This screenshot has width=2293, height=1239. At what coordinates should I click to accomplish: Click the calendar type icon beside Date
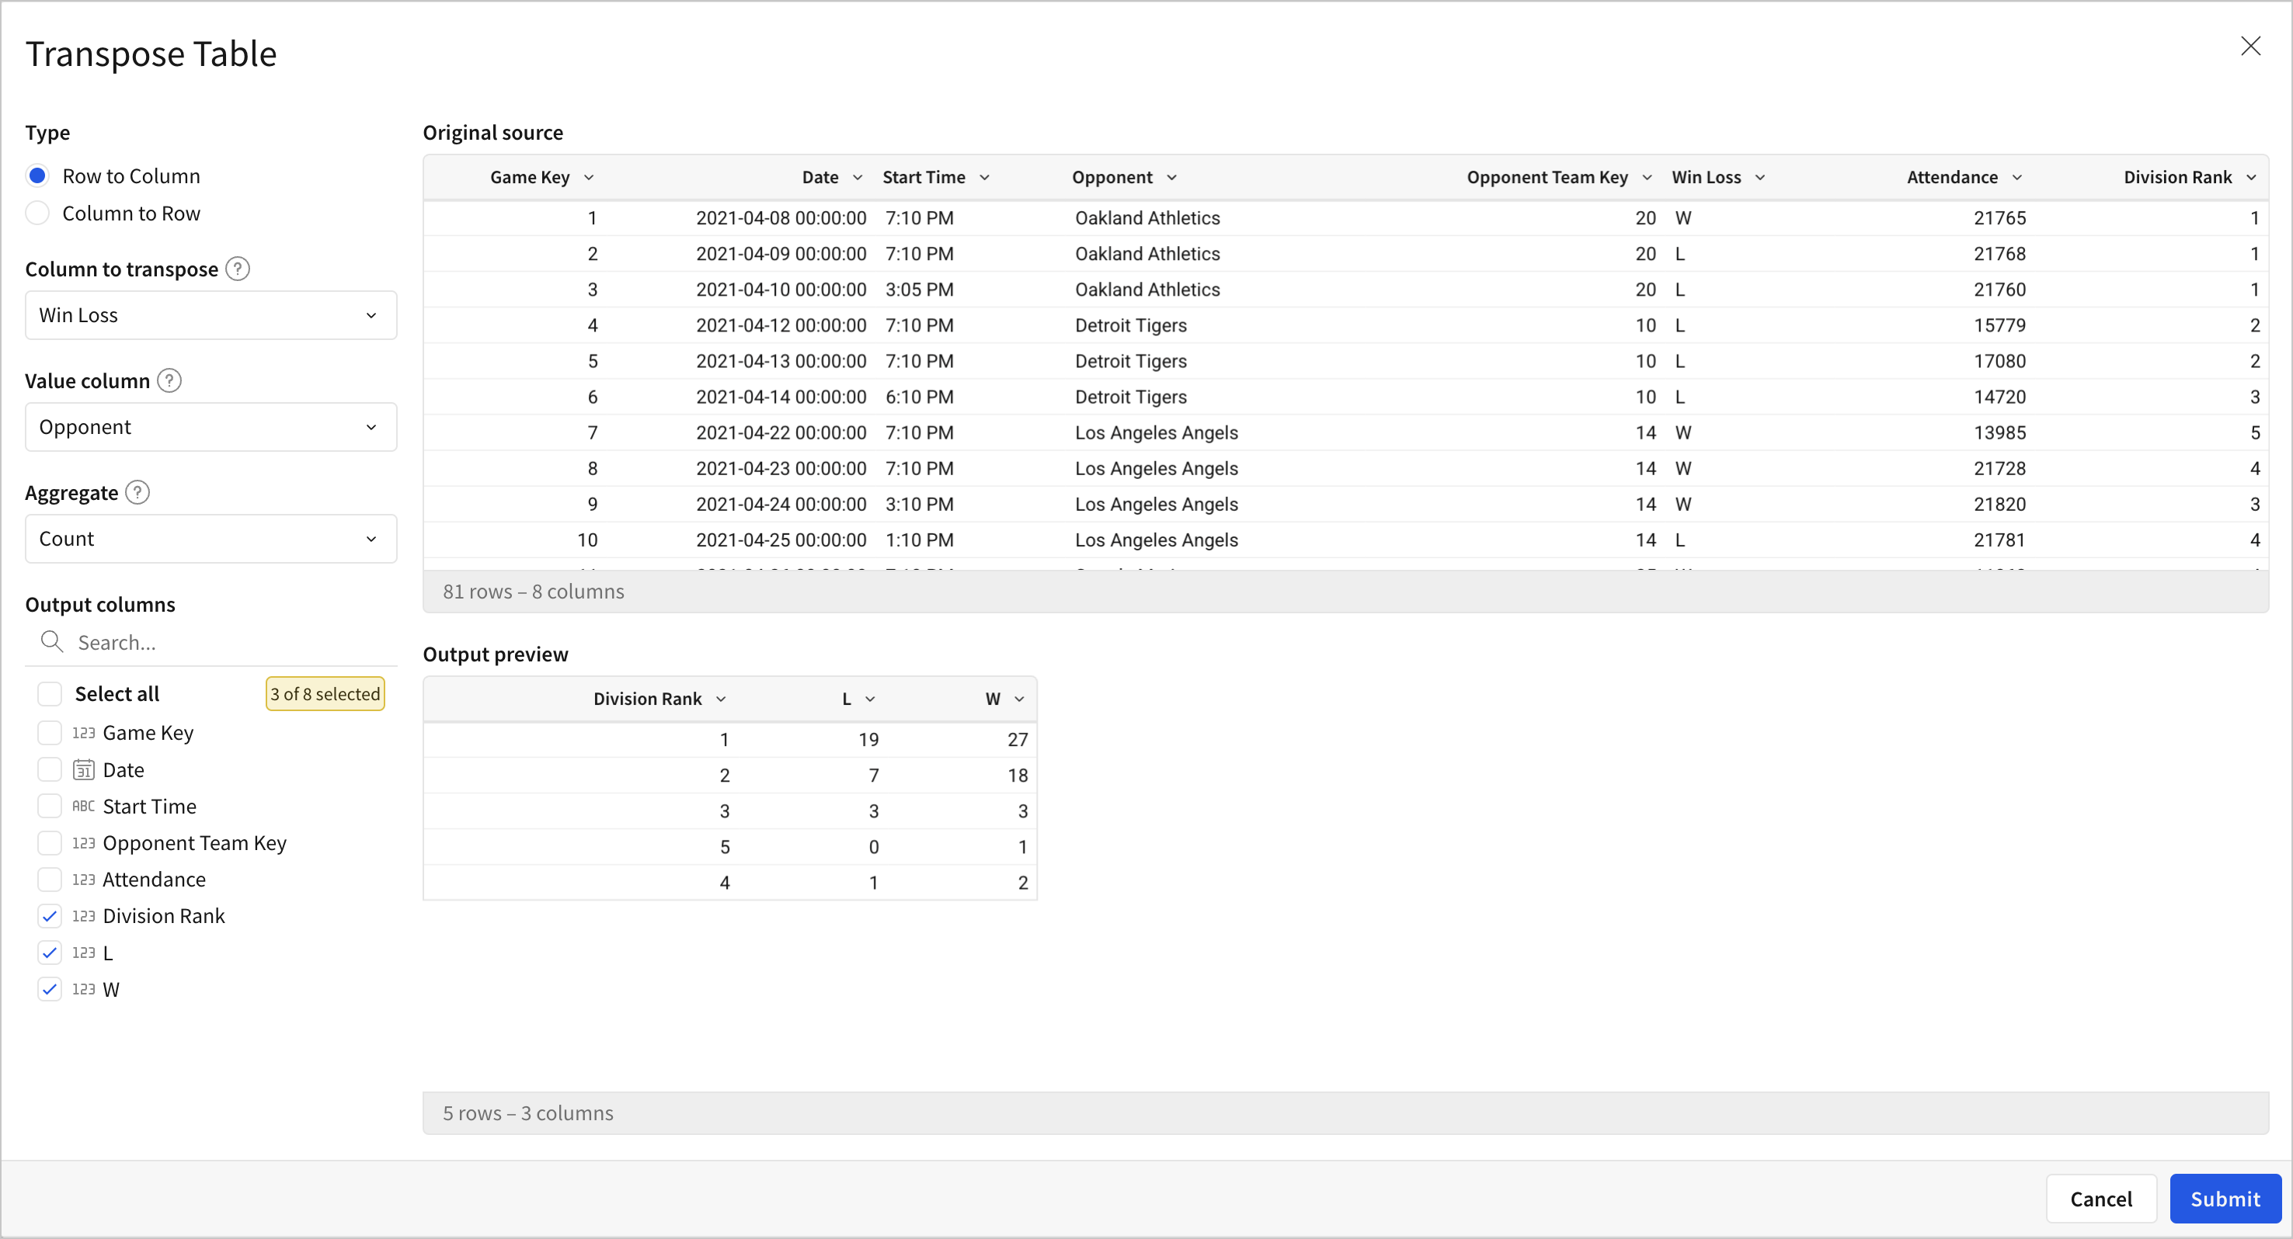[83, 770]
